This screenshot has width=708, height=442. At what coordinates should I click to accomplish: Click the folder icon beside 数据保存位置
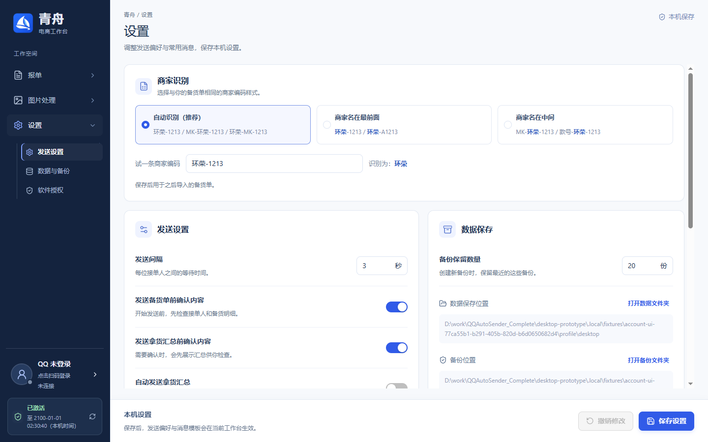pos(443,304)
